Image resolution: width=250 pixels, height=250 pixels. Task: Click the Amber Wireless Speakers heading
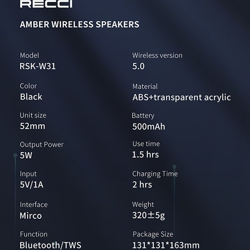(x=79, y=25)
